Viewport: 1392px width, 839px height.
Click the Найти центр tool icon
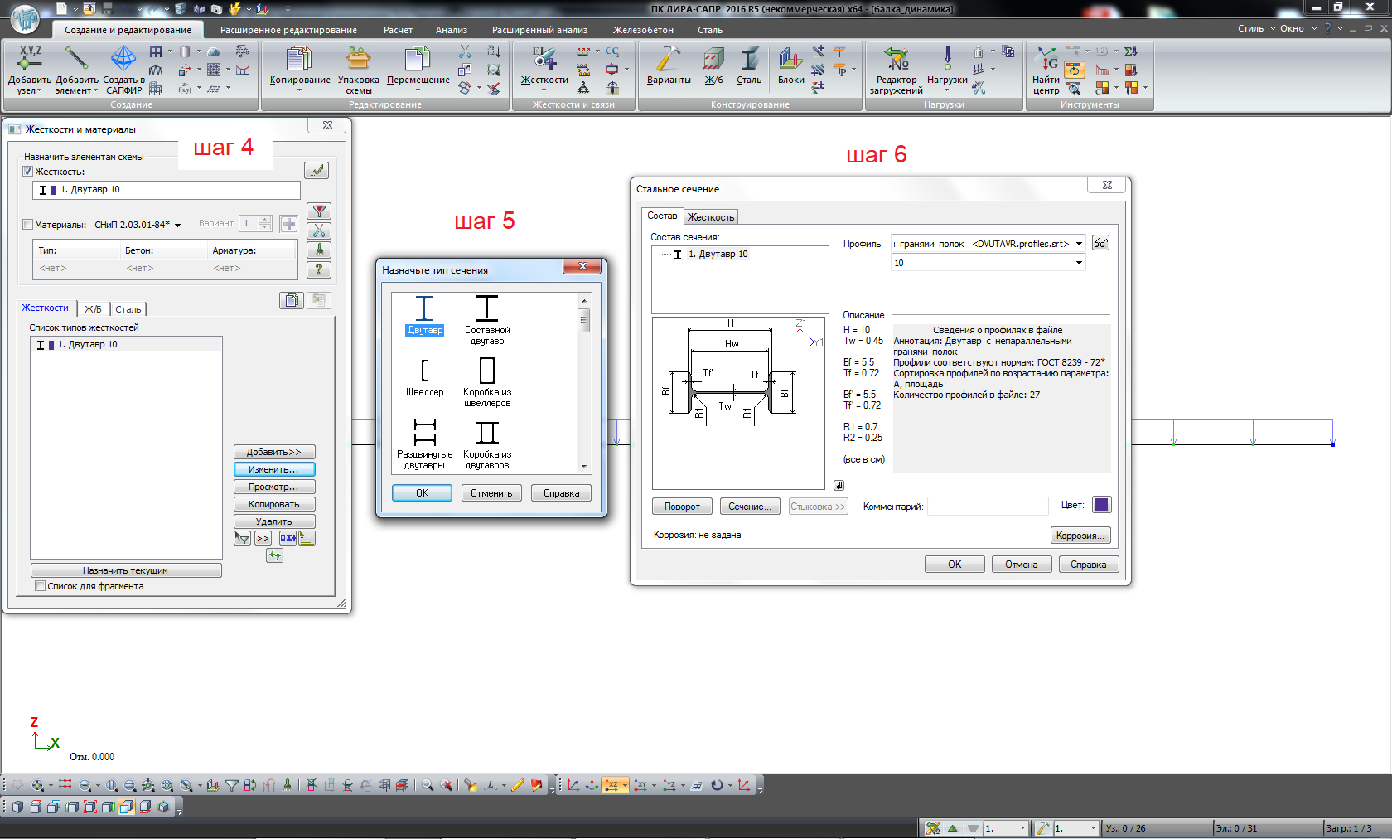pos(1046,59)
